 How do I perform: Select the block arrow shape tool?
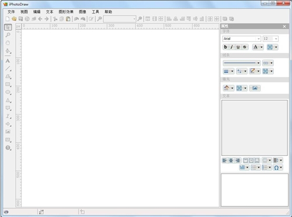click(x=8, y=124)
